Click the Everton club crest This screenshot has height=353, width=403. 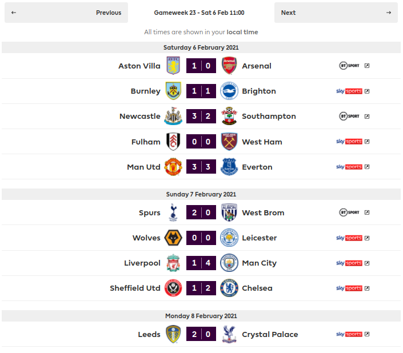point(229,167)
